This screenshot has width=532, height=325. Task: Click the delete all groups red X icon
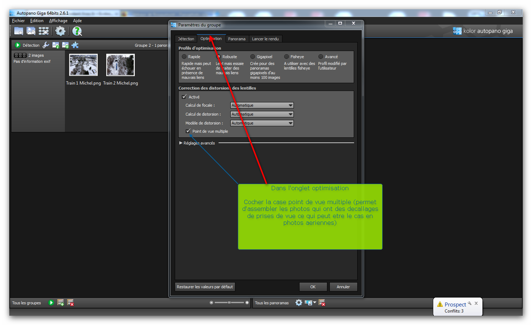70,303
